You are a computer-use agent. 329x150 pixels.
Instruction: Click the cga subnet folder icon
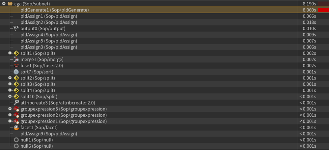coord(10,4)
